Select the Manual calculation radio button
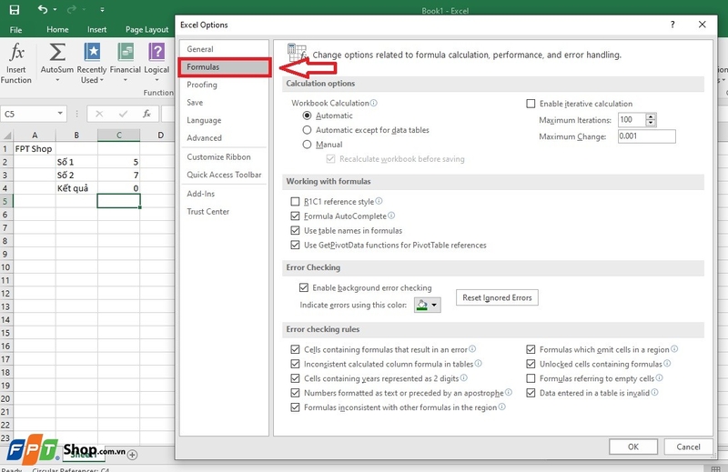The height and width of the screenshot is (472, 728). [x=307, y=145]
